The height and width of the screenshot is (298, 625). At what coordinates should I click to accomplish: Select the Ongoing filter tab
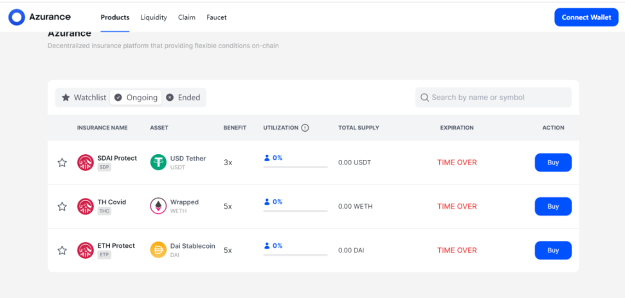click(x=136, y=98)
